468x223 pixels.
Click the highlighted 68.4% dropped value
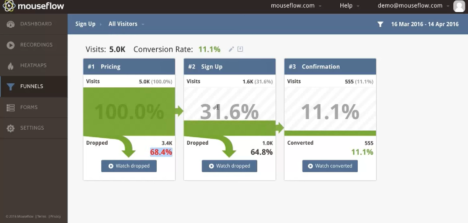(161, 152)
